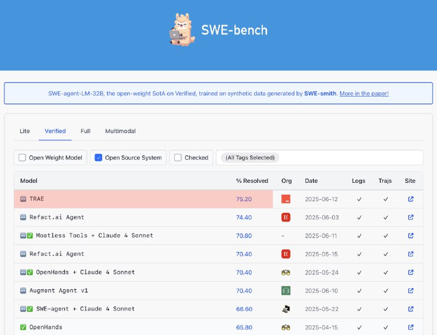Click 'SWE-agent + Claude 4 Sonnet' model name
This screenshot has height=335, width=437.
pos(86,309)
